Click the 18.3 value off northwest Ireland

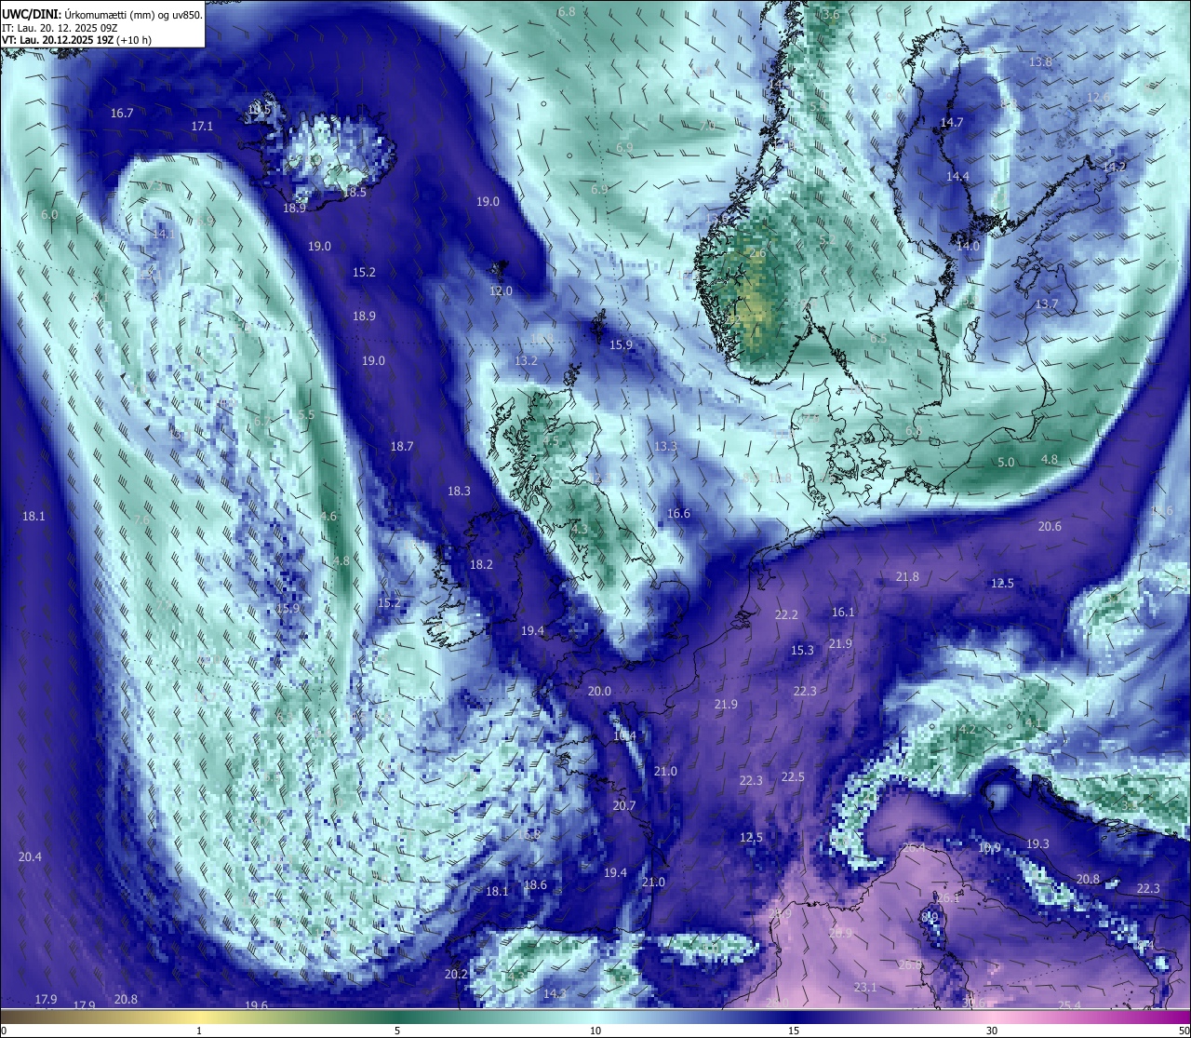(x=459, y=491)
